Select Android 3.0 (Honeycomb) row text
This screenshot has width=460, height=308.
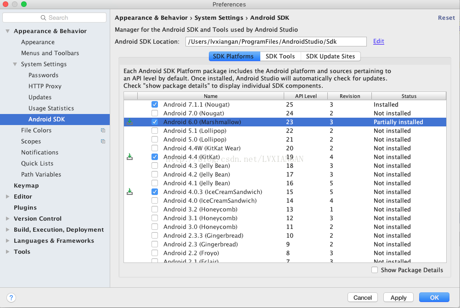click(x=200, y=227)
